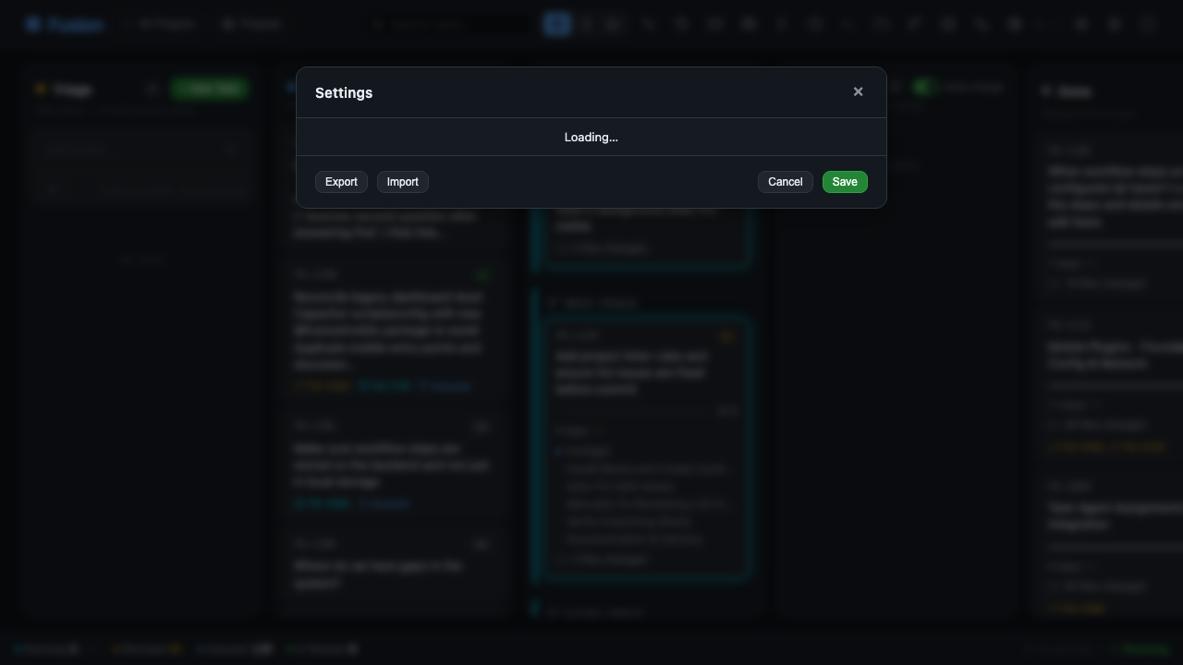Click the first status counter in bottom bar

[x=48, y=649]
